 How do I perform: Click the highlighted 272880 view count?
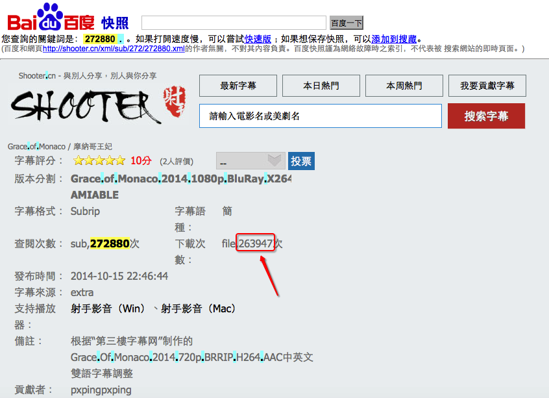[x=110, y=243]
